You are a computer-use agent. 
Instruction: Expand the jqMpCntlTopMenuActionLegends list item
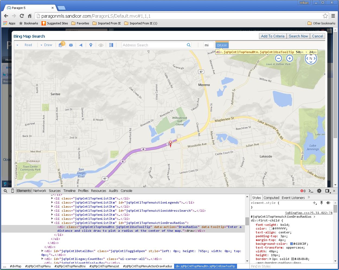tap(52, 202)
